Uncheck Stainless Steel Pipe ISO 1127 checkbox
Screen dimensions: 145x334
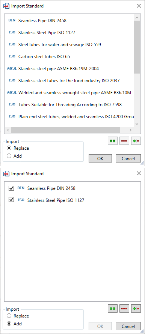coord(11,200)
